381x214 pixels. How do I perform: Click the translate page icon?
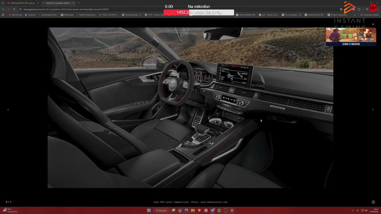click(x=341, y=9)
